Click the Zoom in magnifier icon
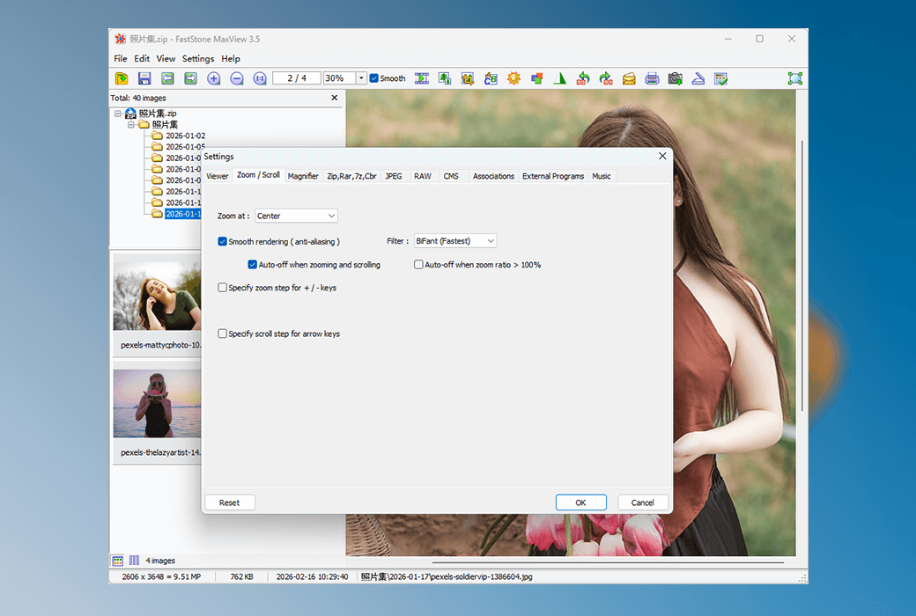The width and height of the screenshot is (916, 616). pos(214,78)
